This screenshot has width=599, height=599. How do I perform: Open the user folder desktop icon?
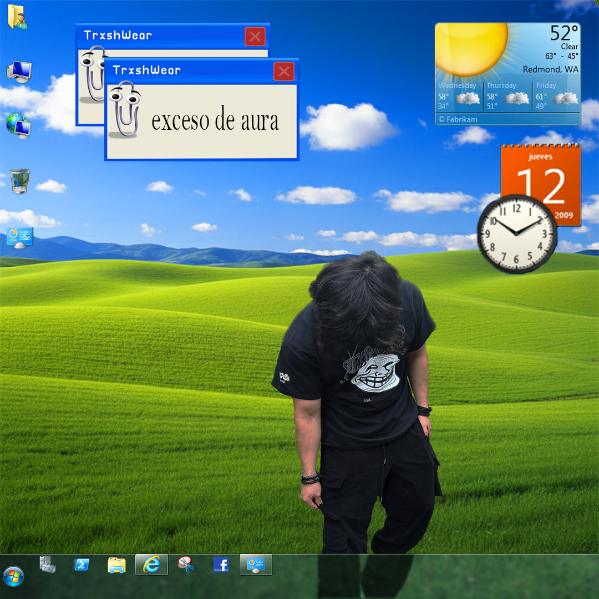[x=17, y=17]
